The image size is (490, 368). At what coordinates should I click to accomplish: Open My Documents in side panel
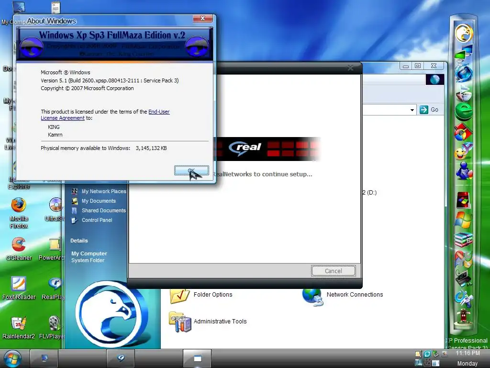[99, 201]
